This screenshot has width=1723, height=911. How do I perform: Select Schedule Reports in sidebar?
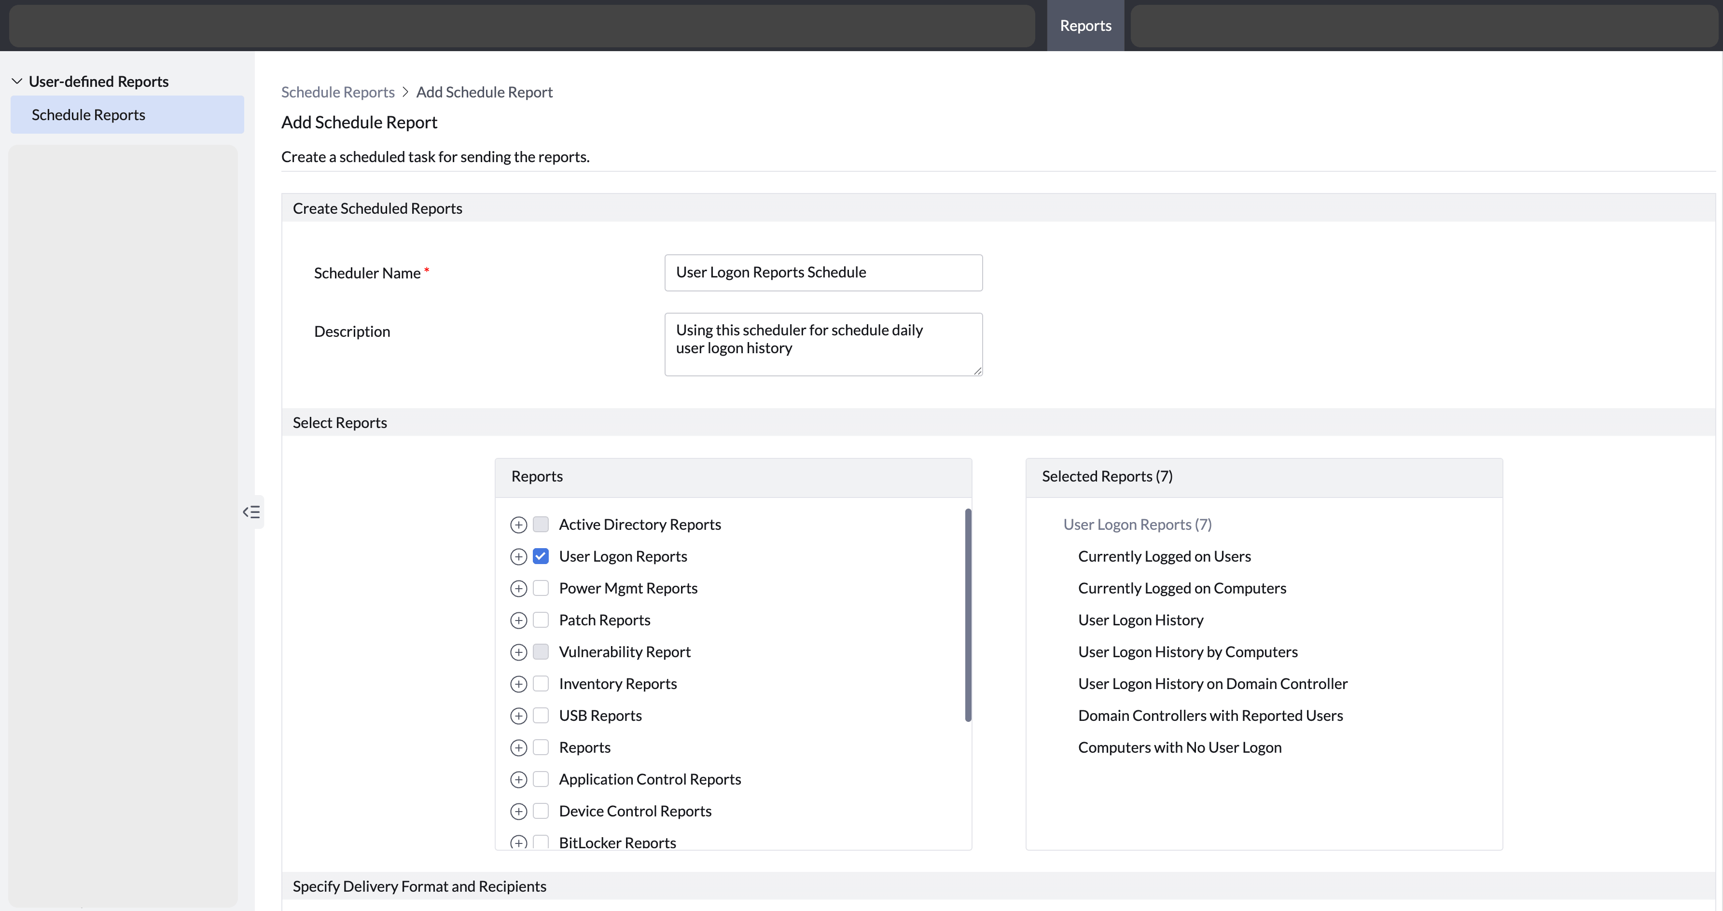pyautogui.click(x=127, y=114)
